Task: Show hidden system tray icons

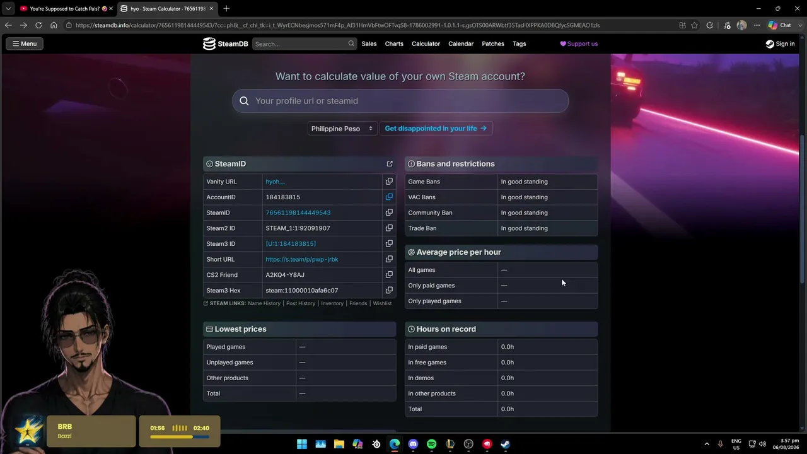Action: (x=707, y=444)
